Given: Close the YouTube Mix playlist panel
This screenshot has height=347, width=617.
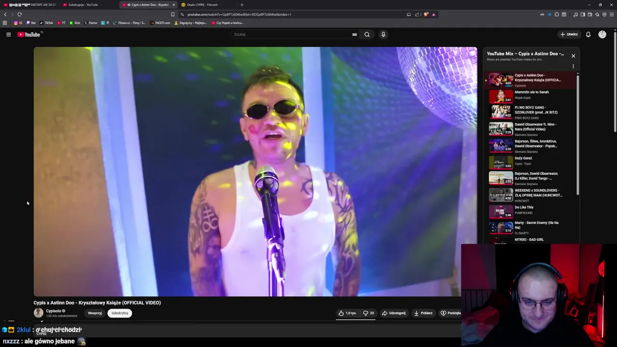Looking at the screenshot, I should [573, 56].
